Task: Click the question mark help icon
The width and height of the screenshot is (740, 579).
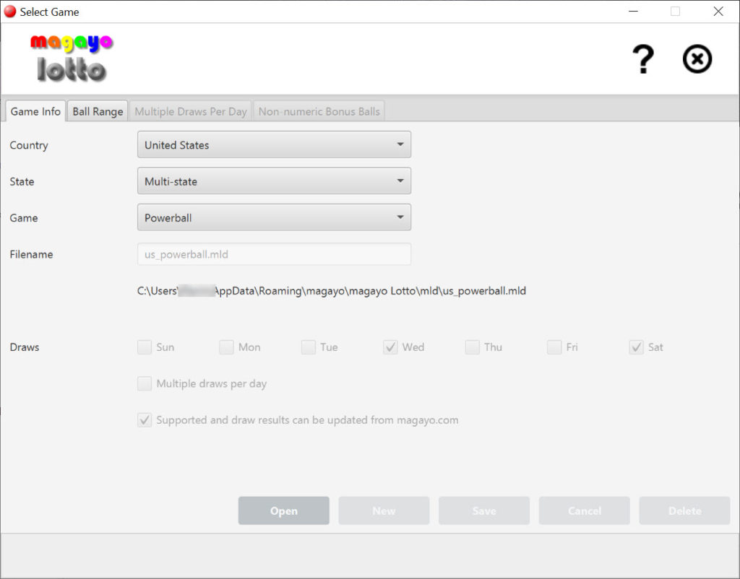Action: point(642,59)
